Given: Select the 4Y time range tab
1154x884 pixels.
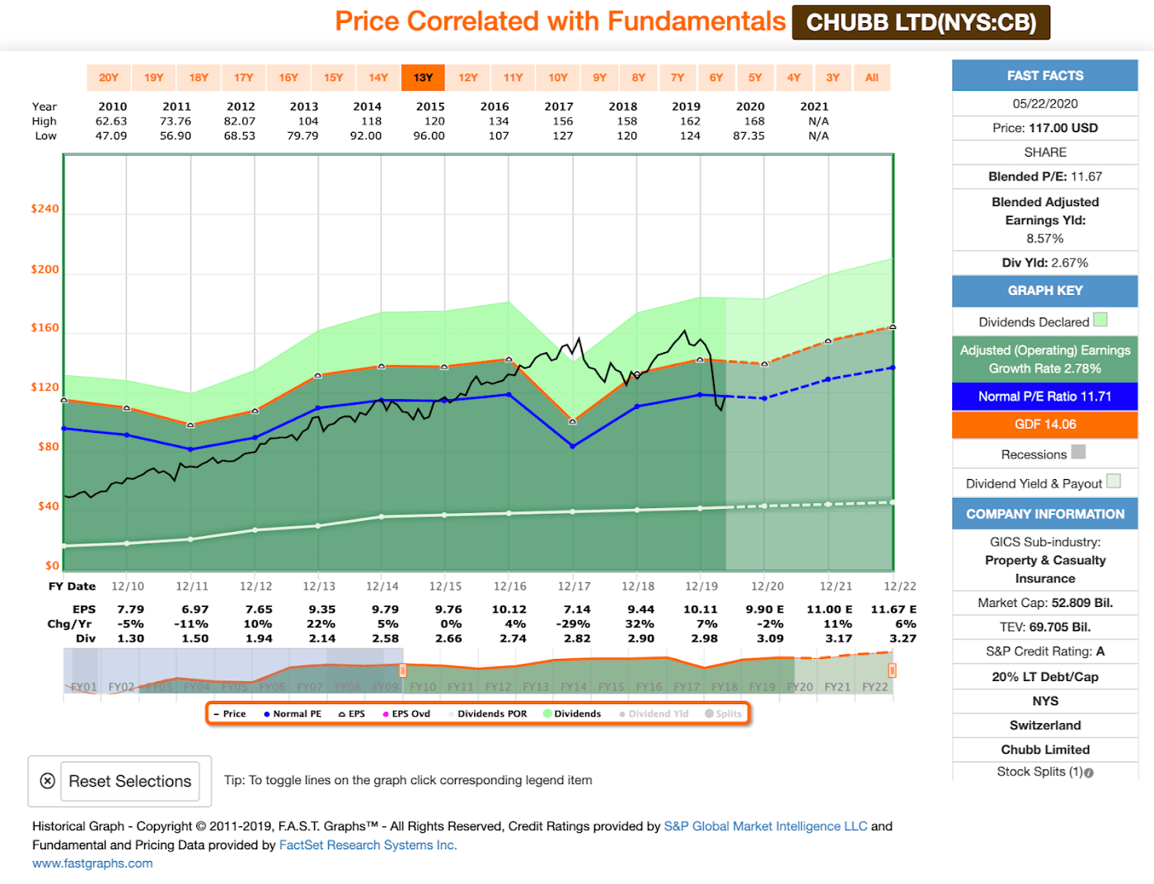Looking at the screenshot, I should (794, 78).
